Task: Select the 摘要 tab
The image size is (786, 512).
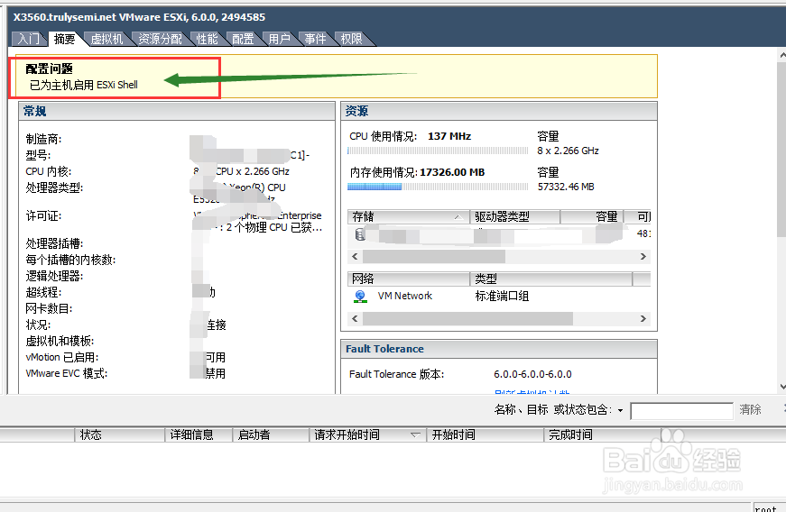Action: (64, 39)
